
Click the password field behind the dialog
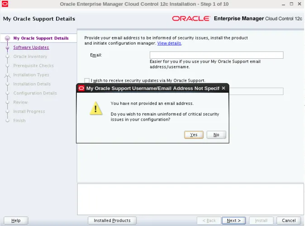coord(256,91)
